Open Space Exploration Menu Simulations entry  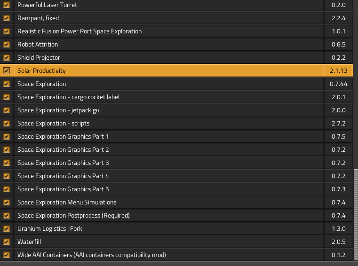[66, 203]
